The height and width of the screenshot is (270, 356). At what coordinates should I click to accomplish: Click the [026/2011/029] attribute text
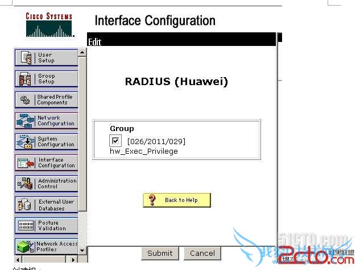pos(156,142)
